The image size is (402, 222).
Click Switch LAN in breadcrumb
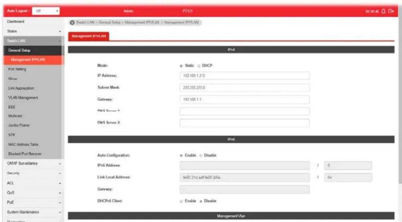tap(85, 23)
